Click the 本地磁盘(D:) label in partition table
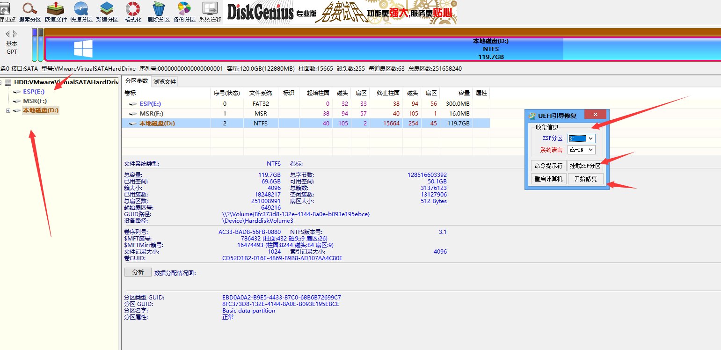 tap(157, 124)
